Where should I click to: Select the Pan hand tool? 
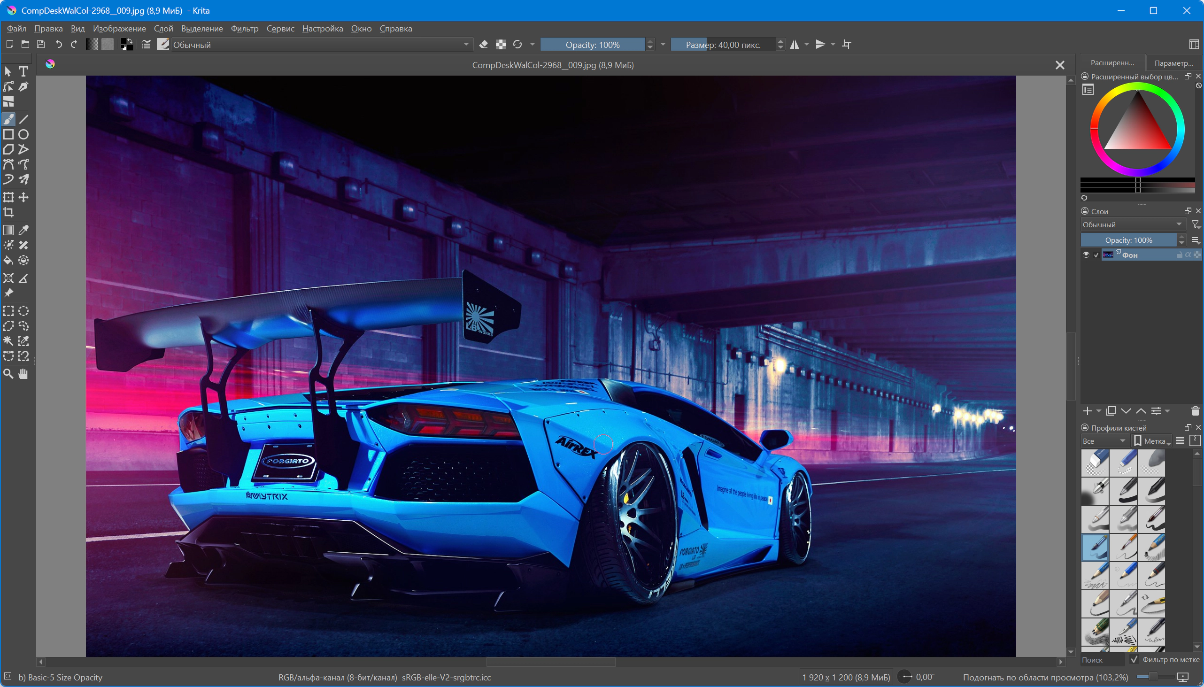point(23,374)
